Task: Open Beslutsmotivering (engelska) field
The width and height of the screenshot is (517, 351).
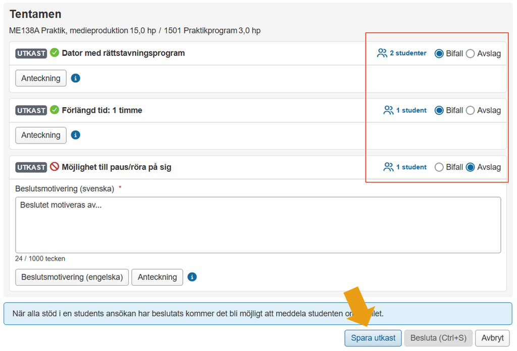Action: tap(72, 277)
